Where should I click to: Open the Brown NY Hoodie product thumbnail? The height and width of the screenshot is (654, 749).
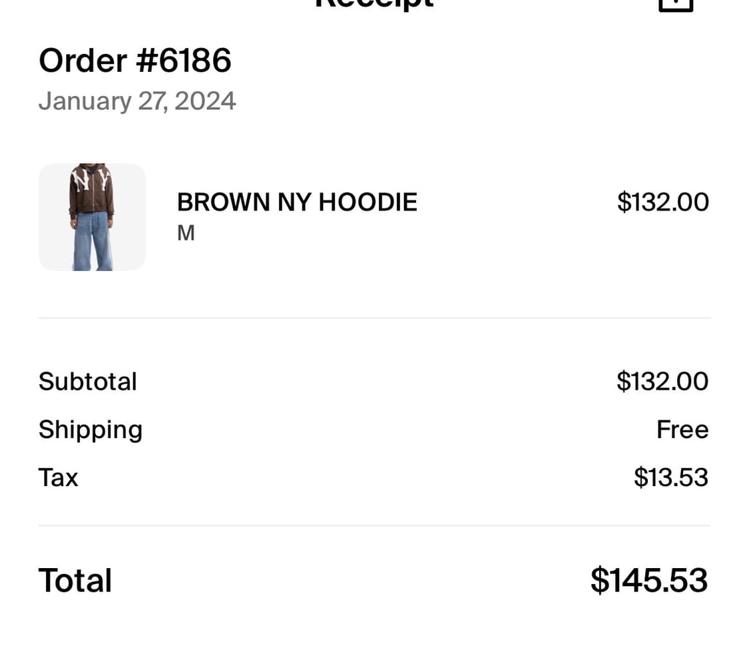[92, 217]
